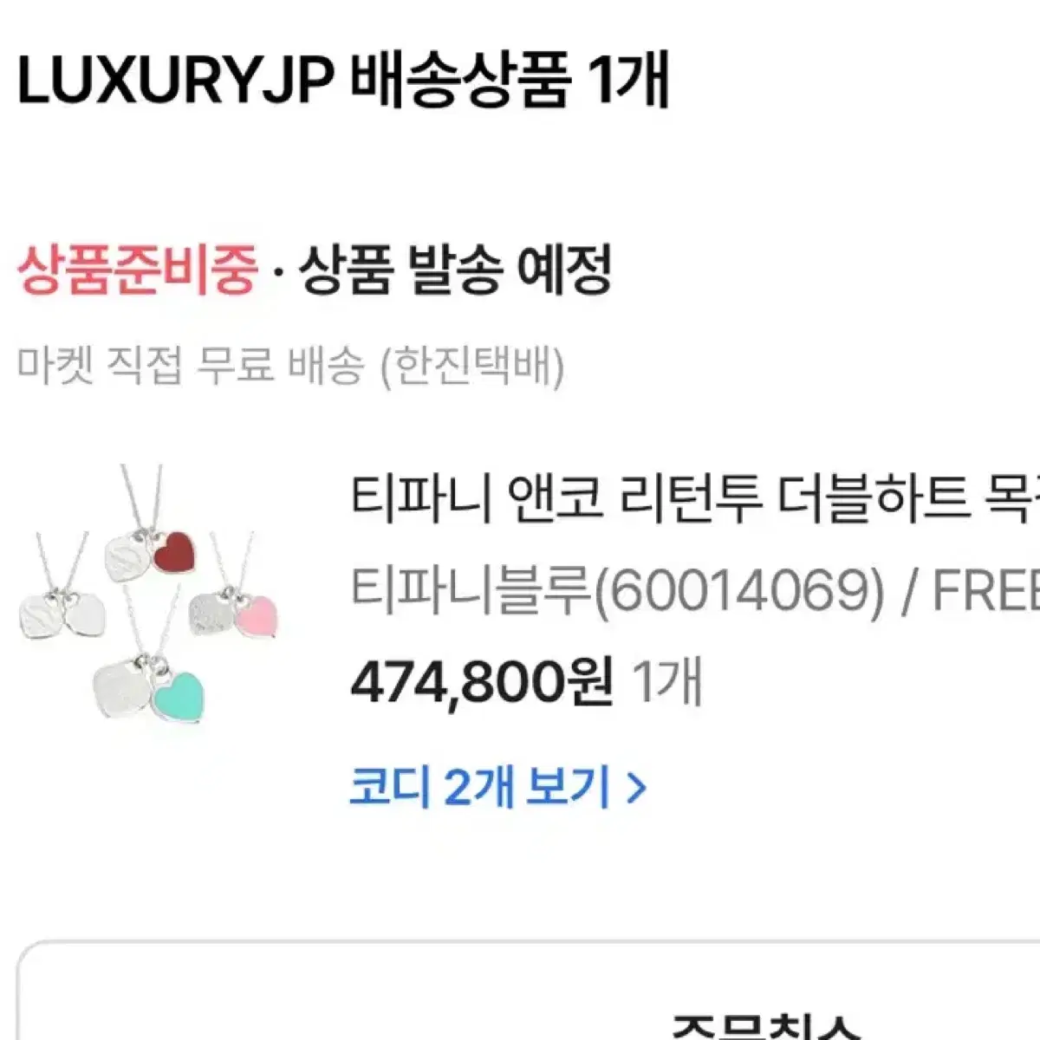
Task: Tap the 상품준비중 status label
Action: point(138,270)
